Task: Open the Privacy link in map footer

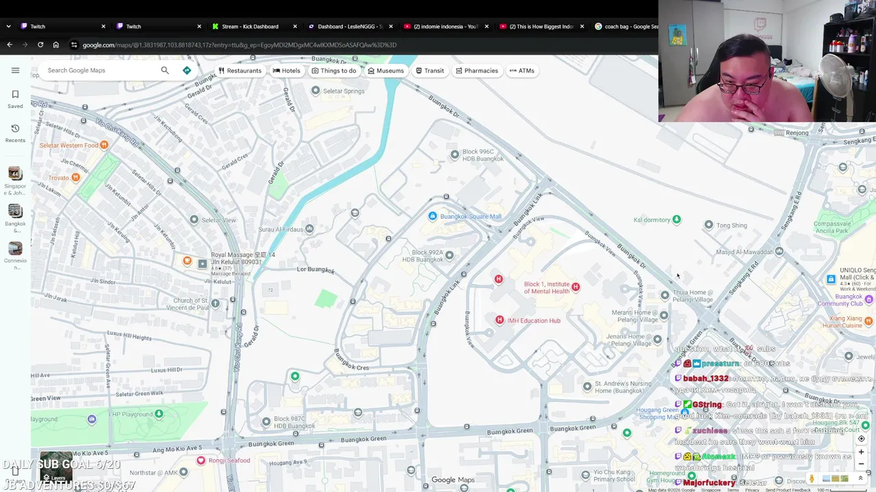Action: pos(751,490)
